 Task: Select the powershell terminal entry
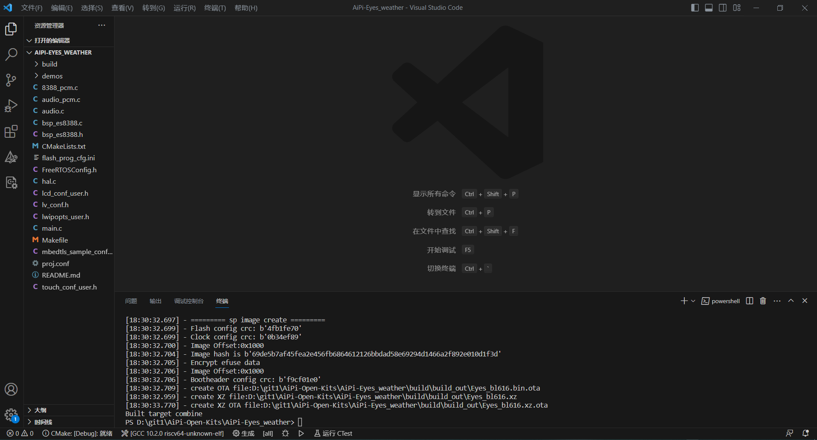(721, 301)
